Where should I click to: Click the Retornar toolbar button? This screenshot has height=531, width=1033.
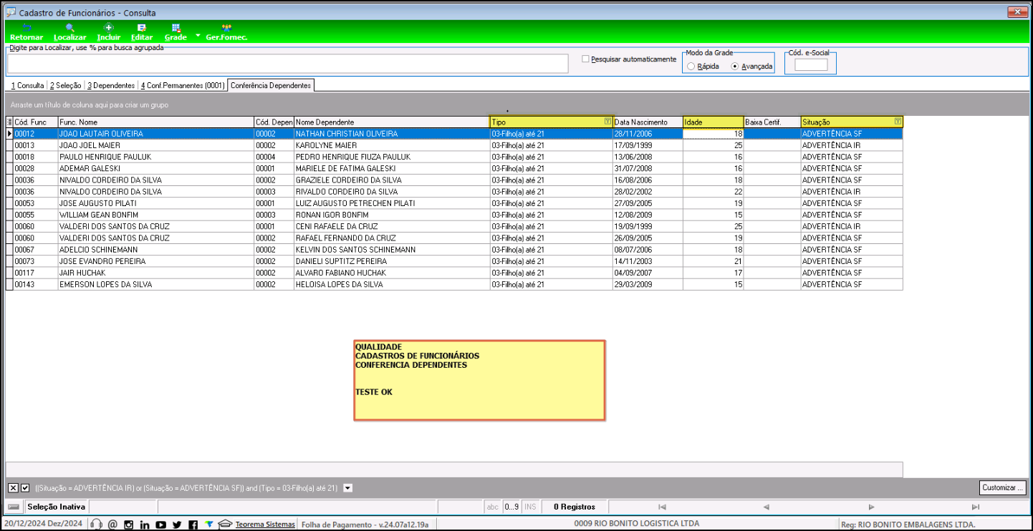pyautogui.click(x=27, y=32)
